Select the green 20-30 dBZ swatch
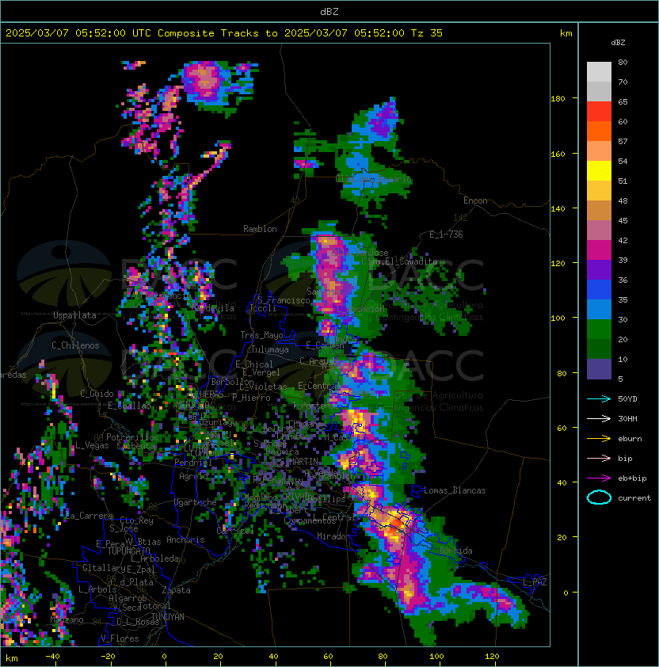The image size is (659, 667). click(x=599, y=329)
